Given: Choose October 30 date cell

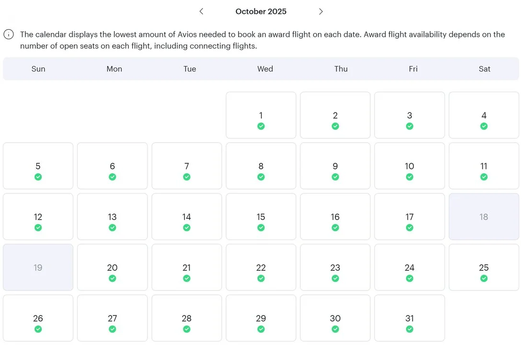Looking at the screenshot, I should 335,318.
